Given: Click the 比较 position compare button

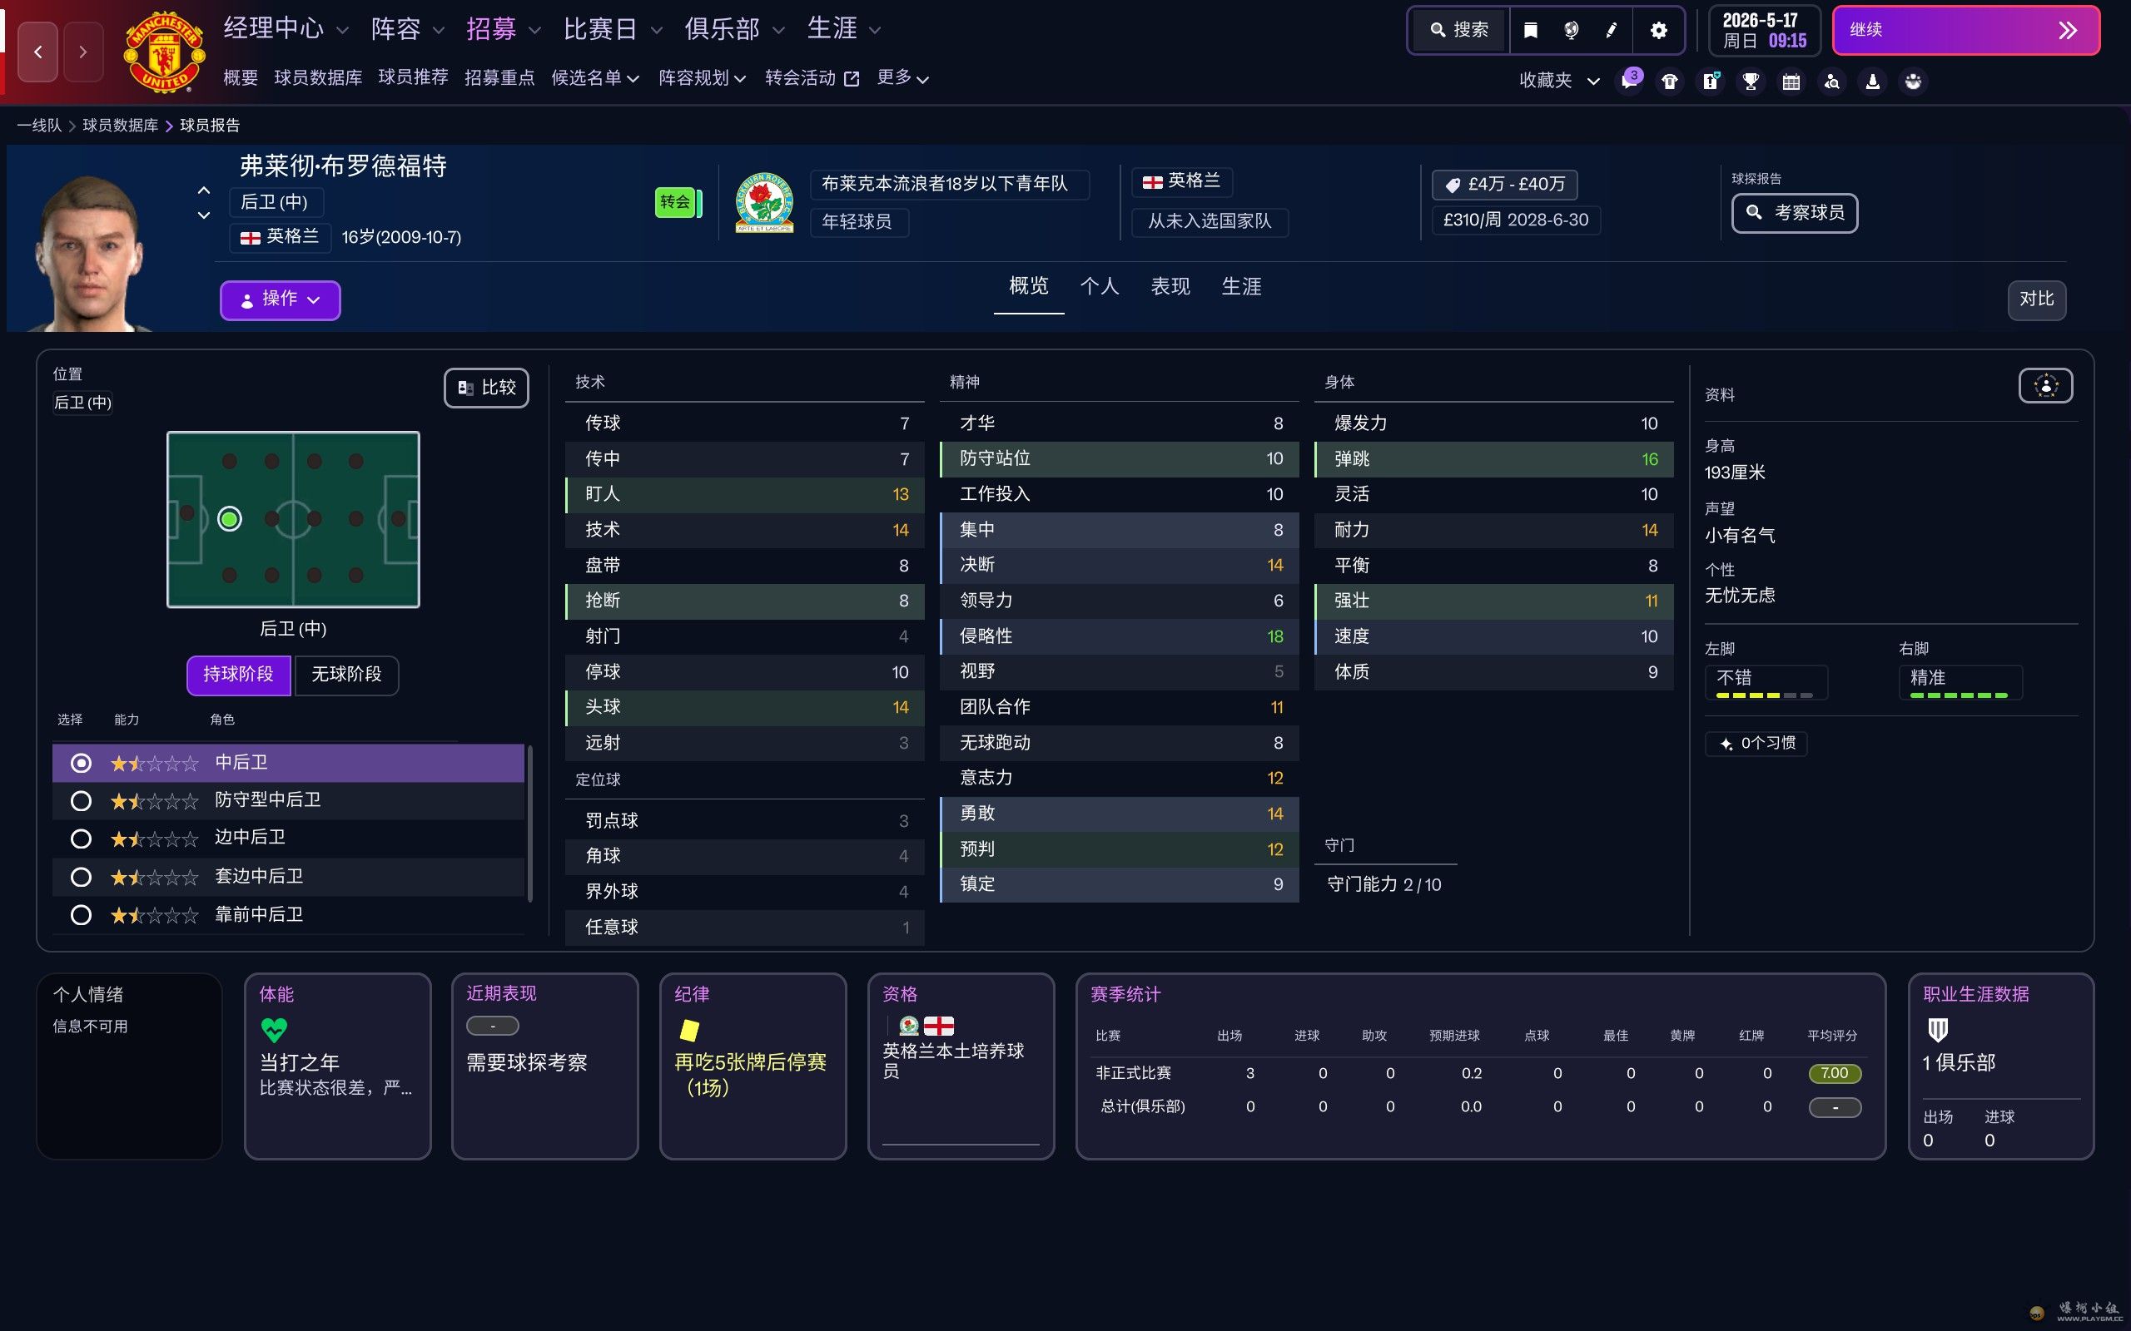Looking at the screenshot, I should [486, 388].
